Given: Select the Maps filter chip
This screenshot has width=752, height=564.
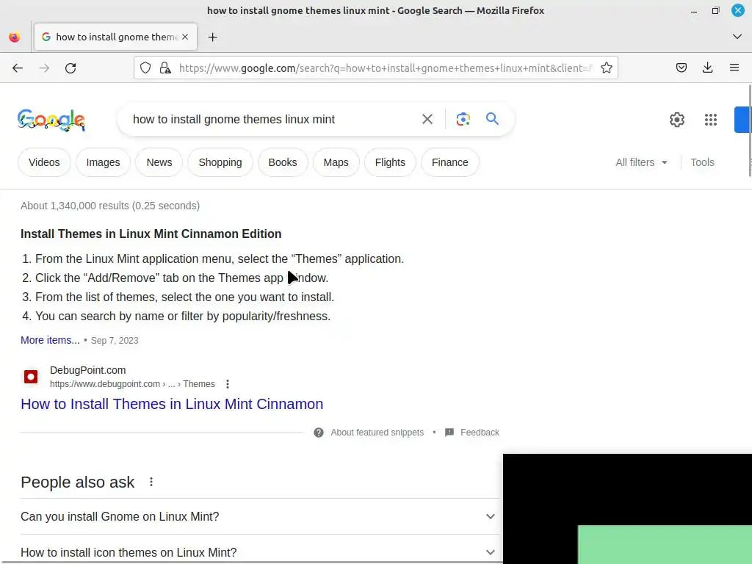Looking at the screenshot, I should (x=336, y=162).
